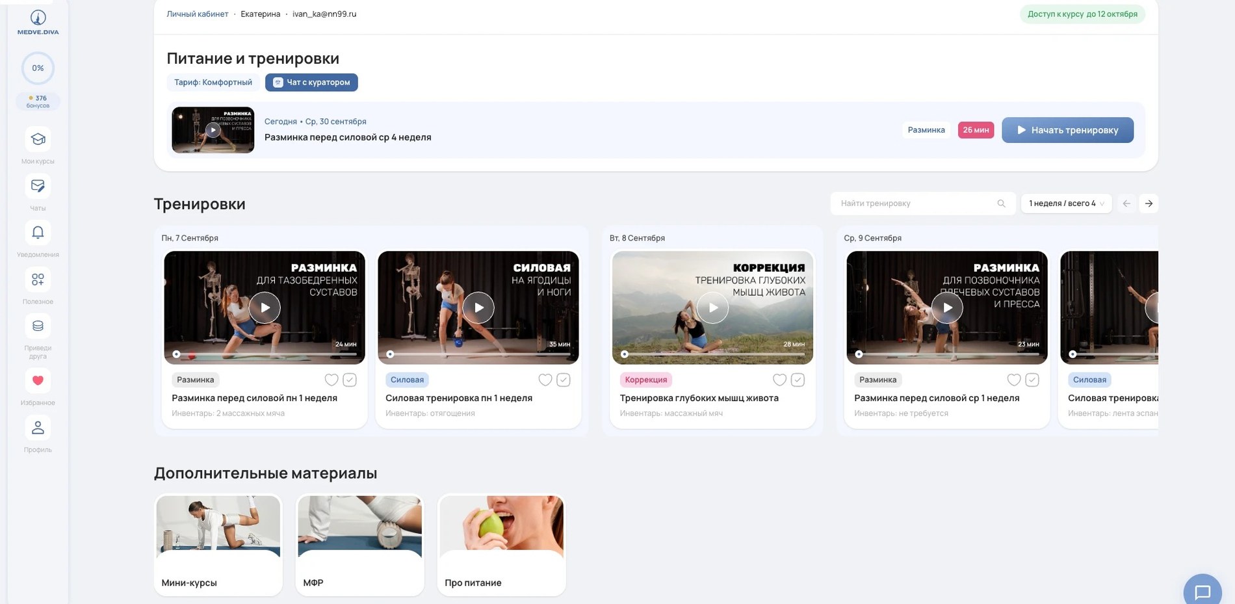The width and height of the screenshot is (1235, 604).
Task: Play Разминка для позвоночника и пресса video
Action: tap(947, 308)
